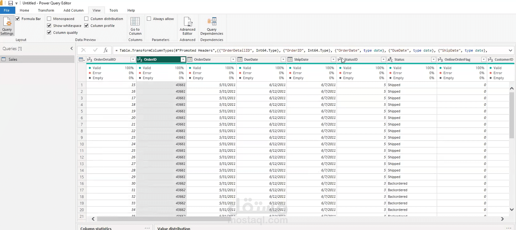This screenshot has width=516, height=230.
Task: Click OrderDetailID data type icon
Action: [90, 59]
